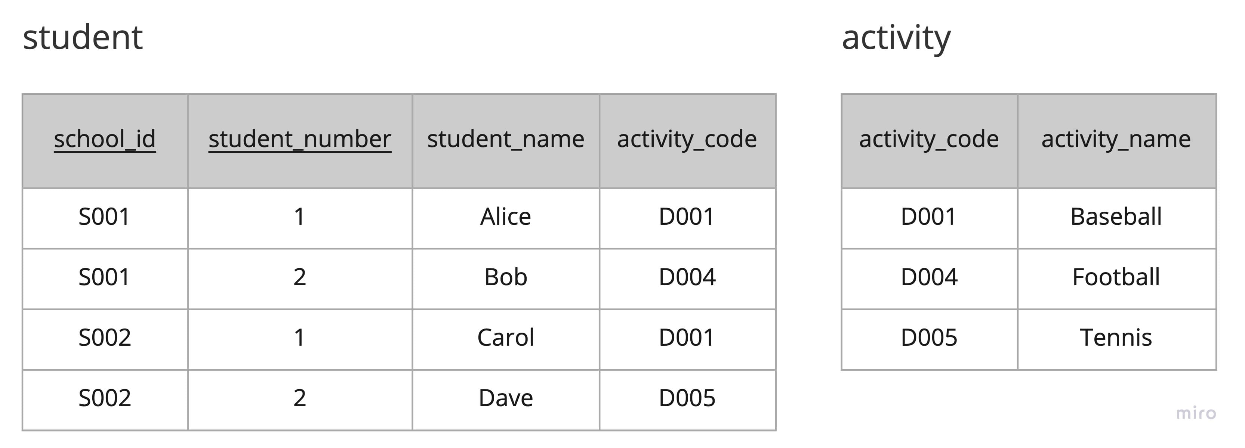
Task: Click the activity_name column header
Action: tap(1116, 140)
